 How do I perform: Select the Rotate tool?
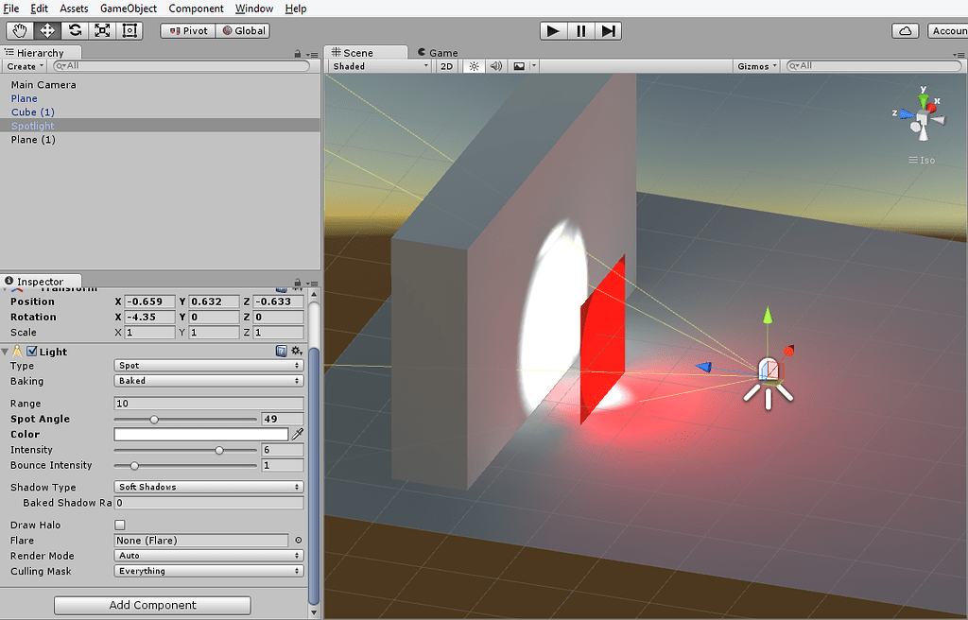(74, 30)
